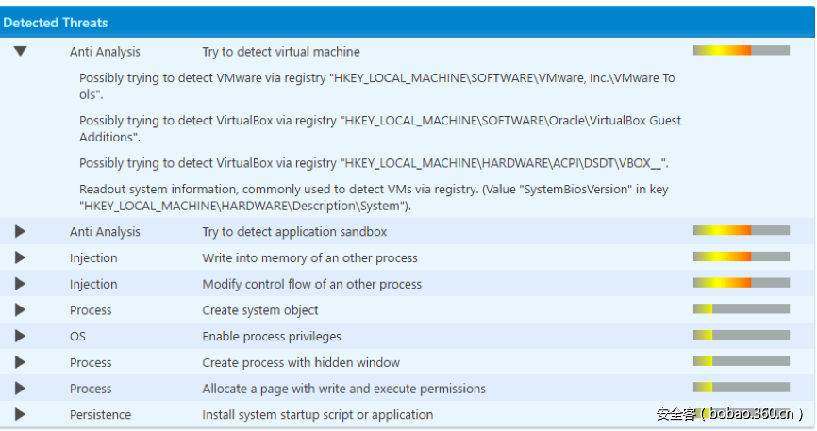Expand "Write into memory of an other process" arrow
The image size is (817, 431).
[x=20, y=257]
